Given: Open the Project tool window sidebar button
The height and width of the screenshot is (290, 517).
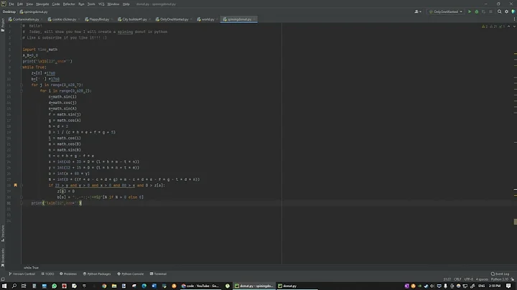Looking at the screenshot, I should [3, 25].
